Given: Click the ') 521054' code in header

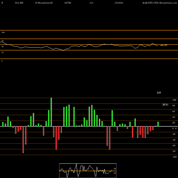Looking at the screenshot, I should coord(119,3).
